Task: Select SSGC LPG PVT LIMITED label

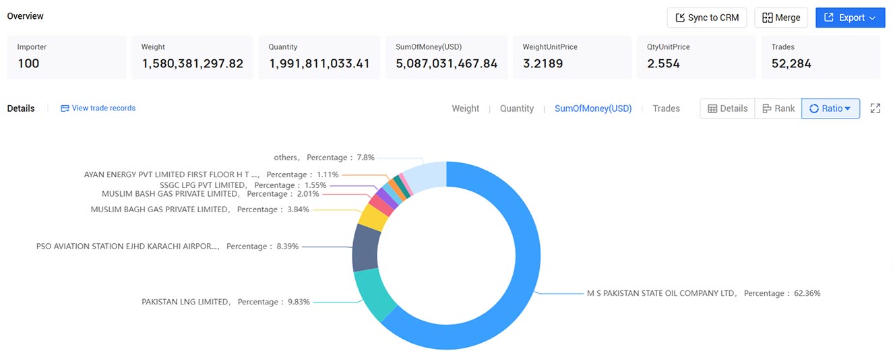Action: point(243,185)
